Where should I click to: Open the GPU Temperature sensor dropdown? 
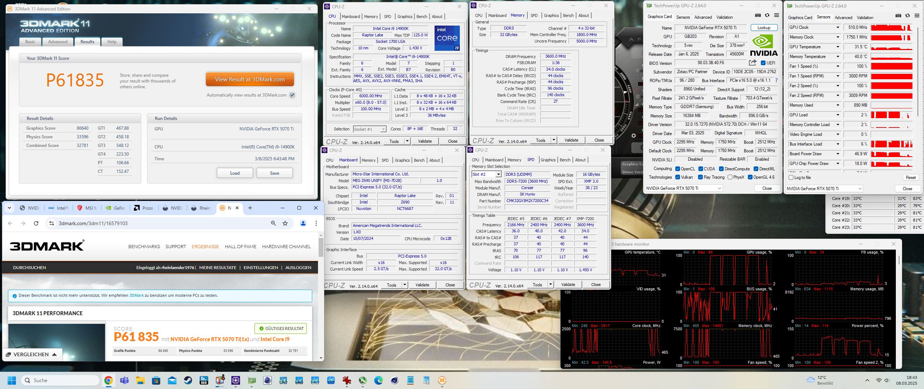(838, 47)
